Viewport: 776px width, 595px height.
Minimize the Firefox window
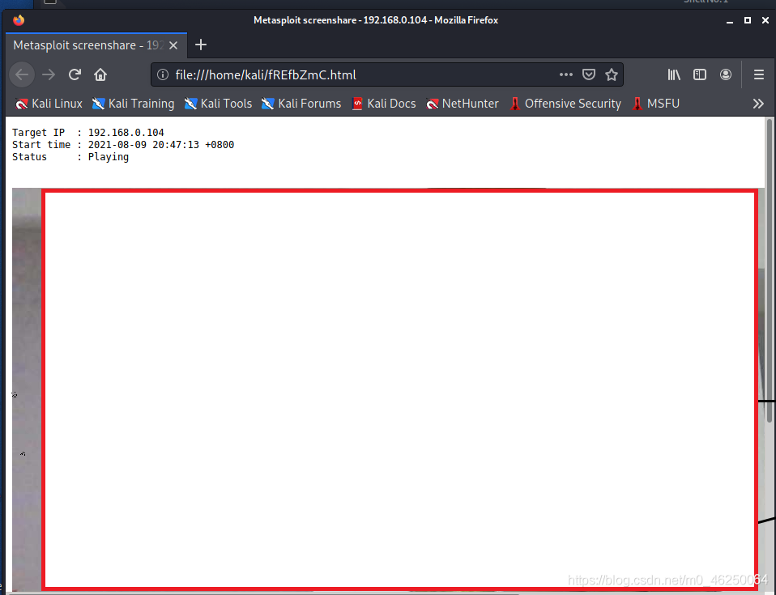click(730, 20)
